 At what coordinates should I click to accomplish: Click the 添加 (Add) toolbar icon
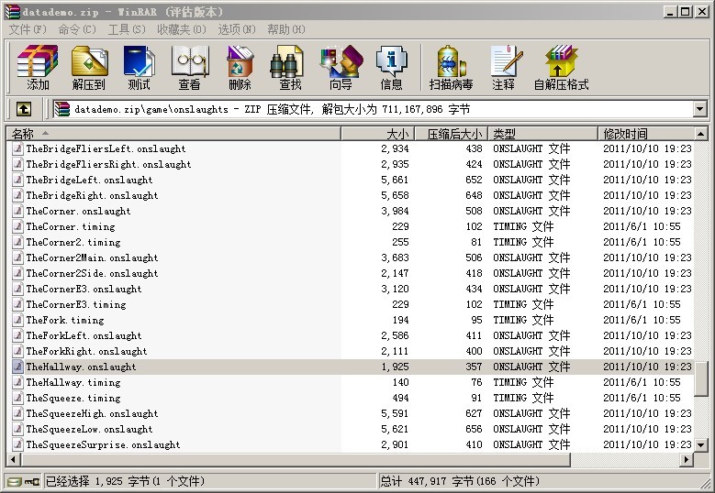38,68
